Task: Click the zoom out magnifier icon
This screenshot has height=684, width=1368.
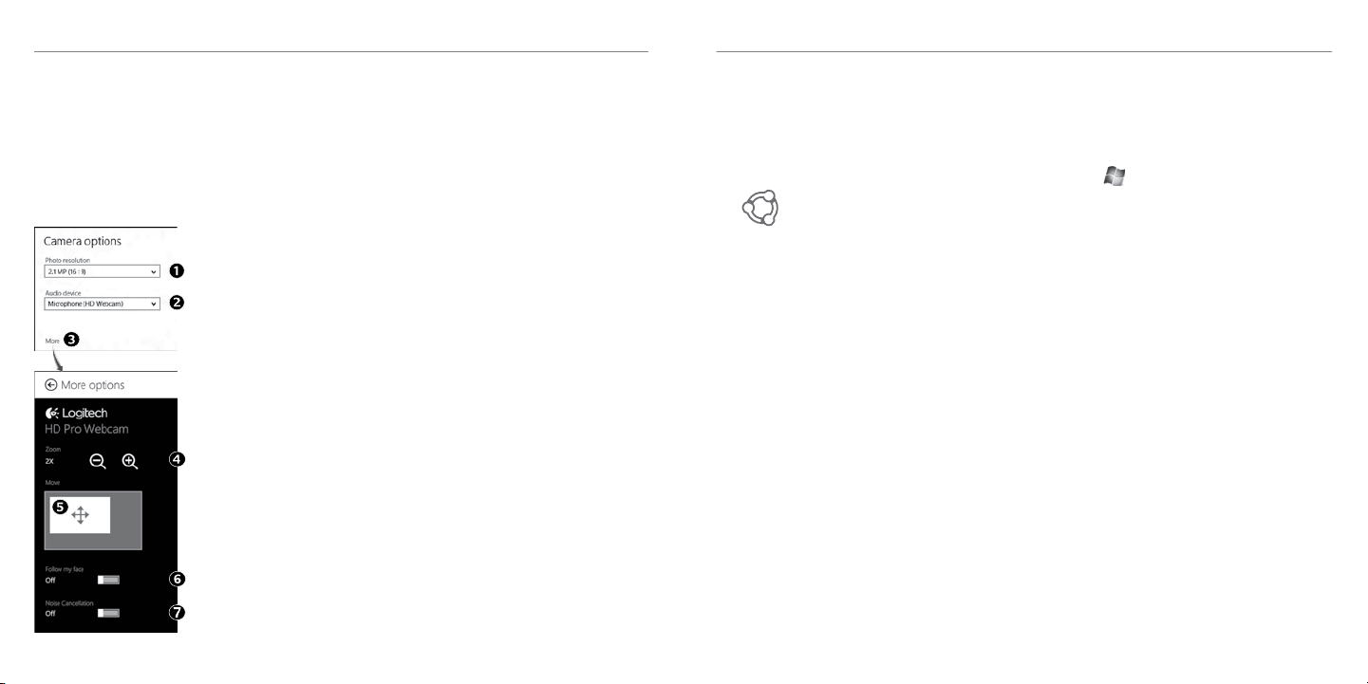Action: point(97,461)
